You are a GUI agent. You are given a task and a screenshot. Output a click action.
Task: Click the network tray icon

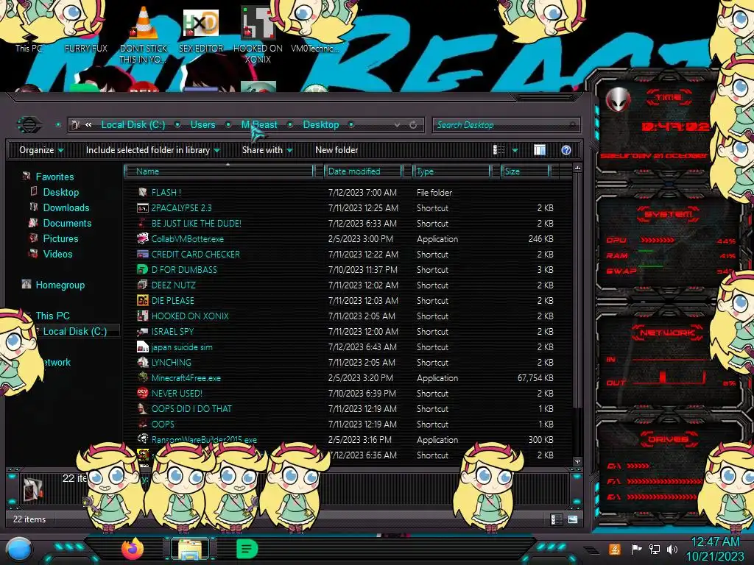(x=654, y=549)
